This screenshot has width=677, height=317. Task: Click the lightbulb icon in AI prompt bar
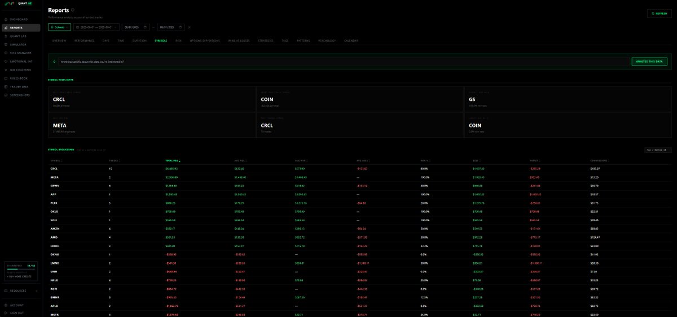(54, 61)
